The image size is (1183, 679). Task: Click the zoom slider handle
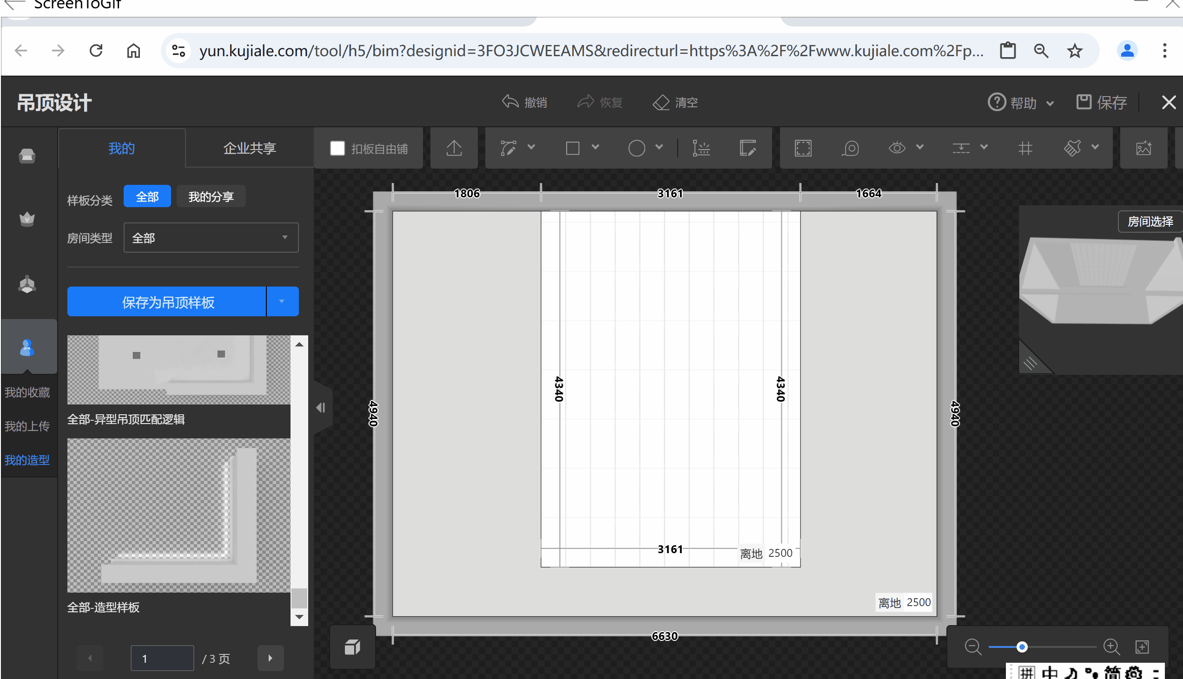point(1022,647)
